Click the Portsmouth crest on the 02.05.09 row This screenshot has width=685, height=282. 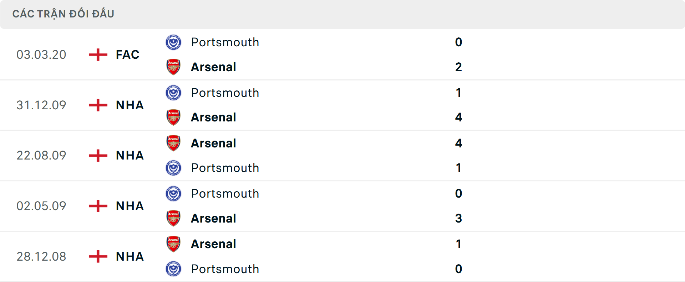coord(173,193)
